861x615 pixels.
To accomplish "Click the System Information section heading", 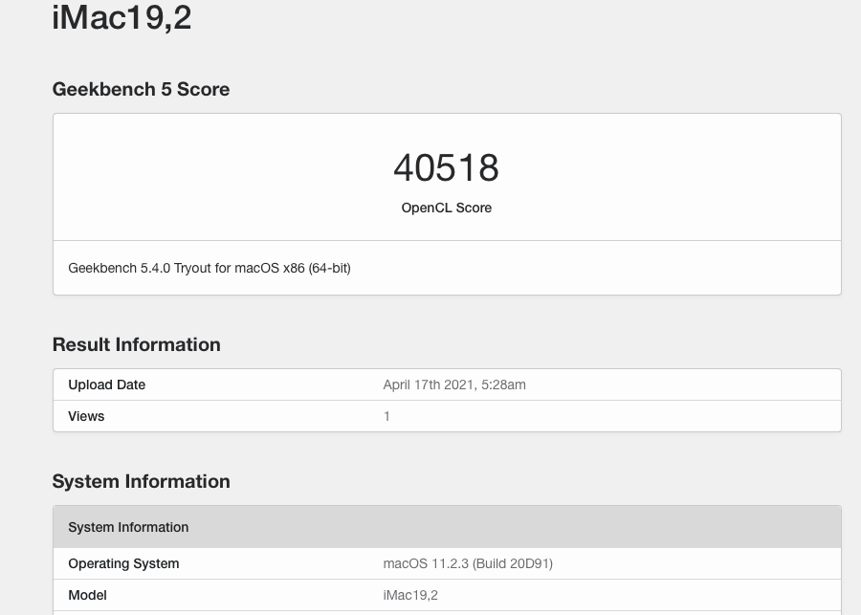I will pos(141,481).
